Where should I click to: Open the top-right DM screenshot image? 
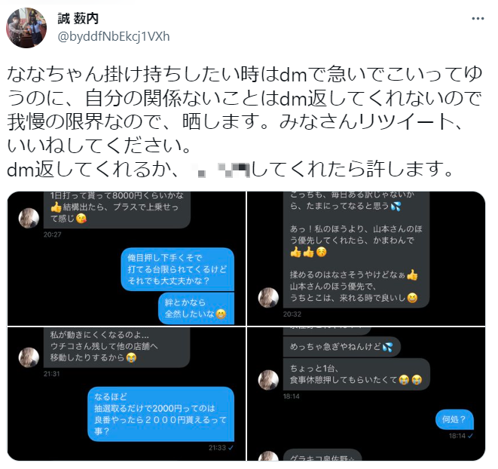click(366, 259)
